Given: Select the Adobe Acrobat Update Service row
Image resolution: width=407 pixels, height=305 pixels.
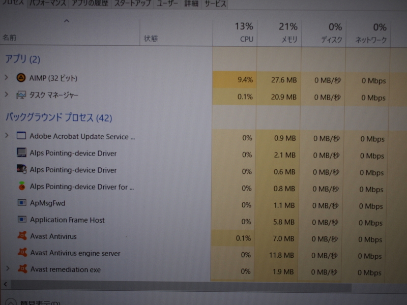Looking at the screenshot, I should click(x=82, y=136).
